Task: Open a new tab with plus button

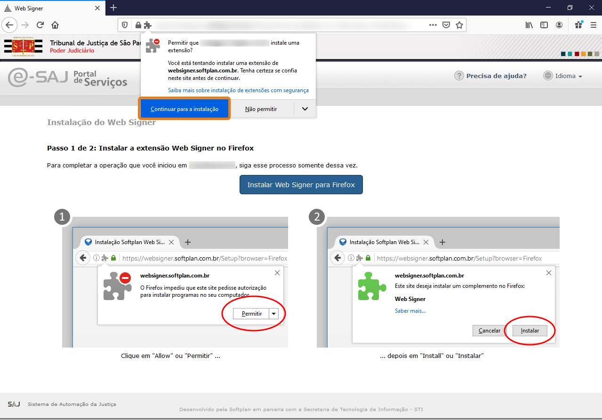Action: [113, 8]
